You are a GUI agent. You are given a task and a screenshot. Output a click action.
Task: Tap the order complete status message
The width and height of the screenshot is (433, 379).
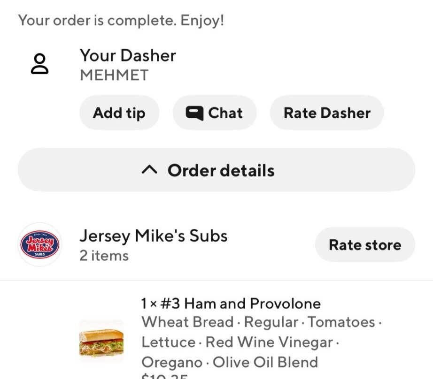pyautogui.click(x=121, y=21)
